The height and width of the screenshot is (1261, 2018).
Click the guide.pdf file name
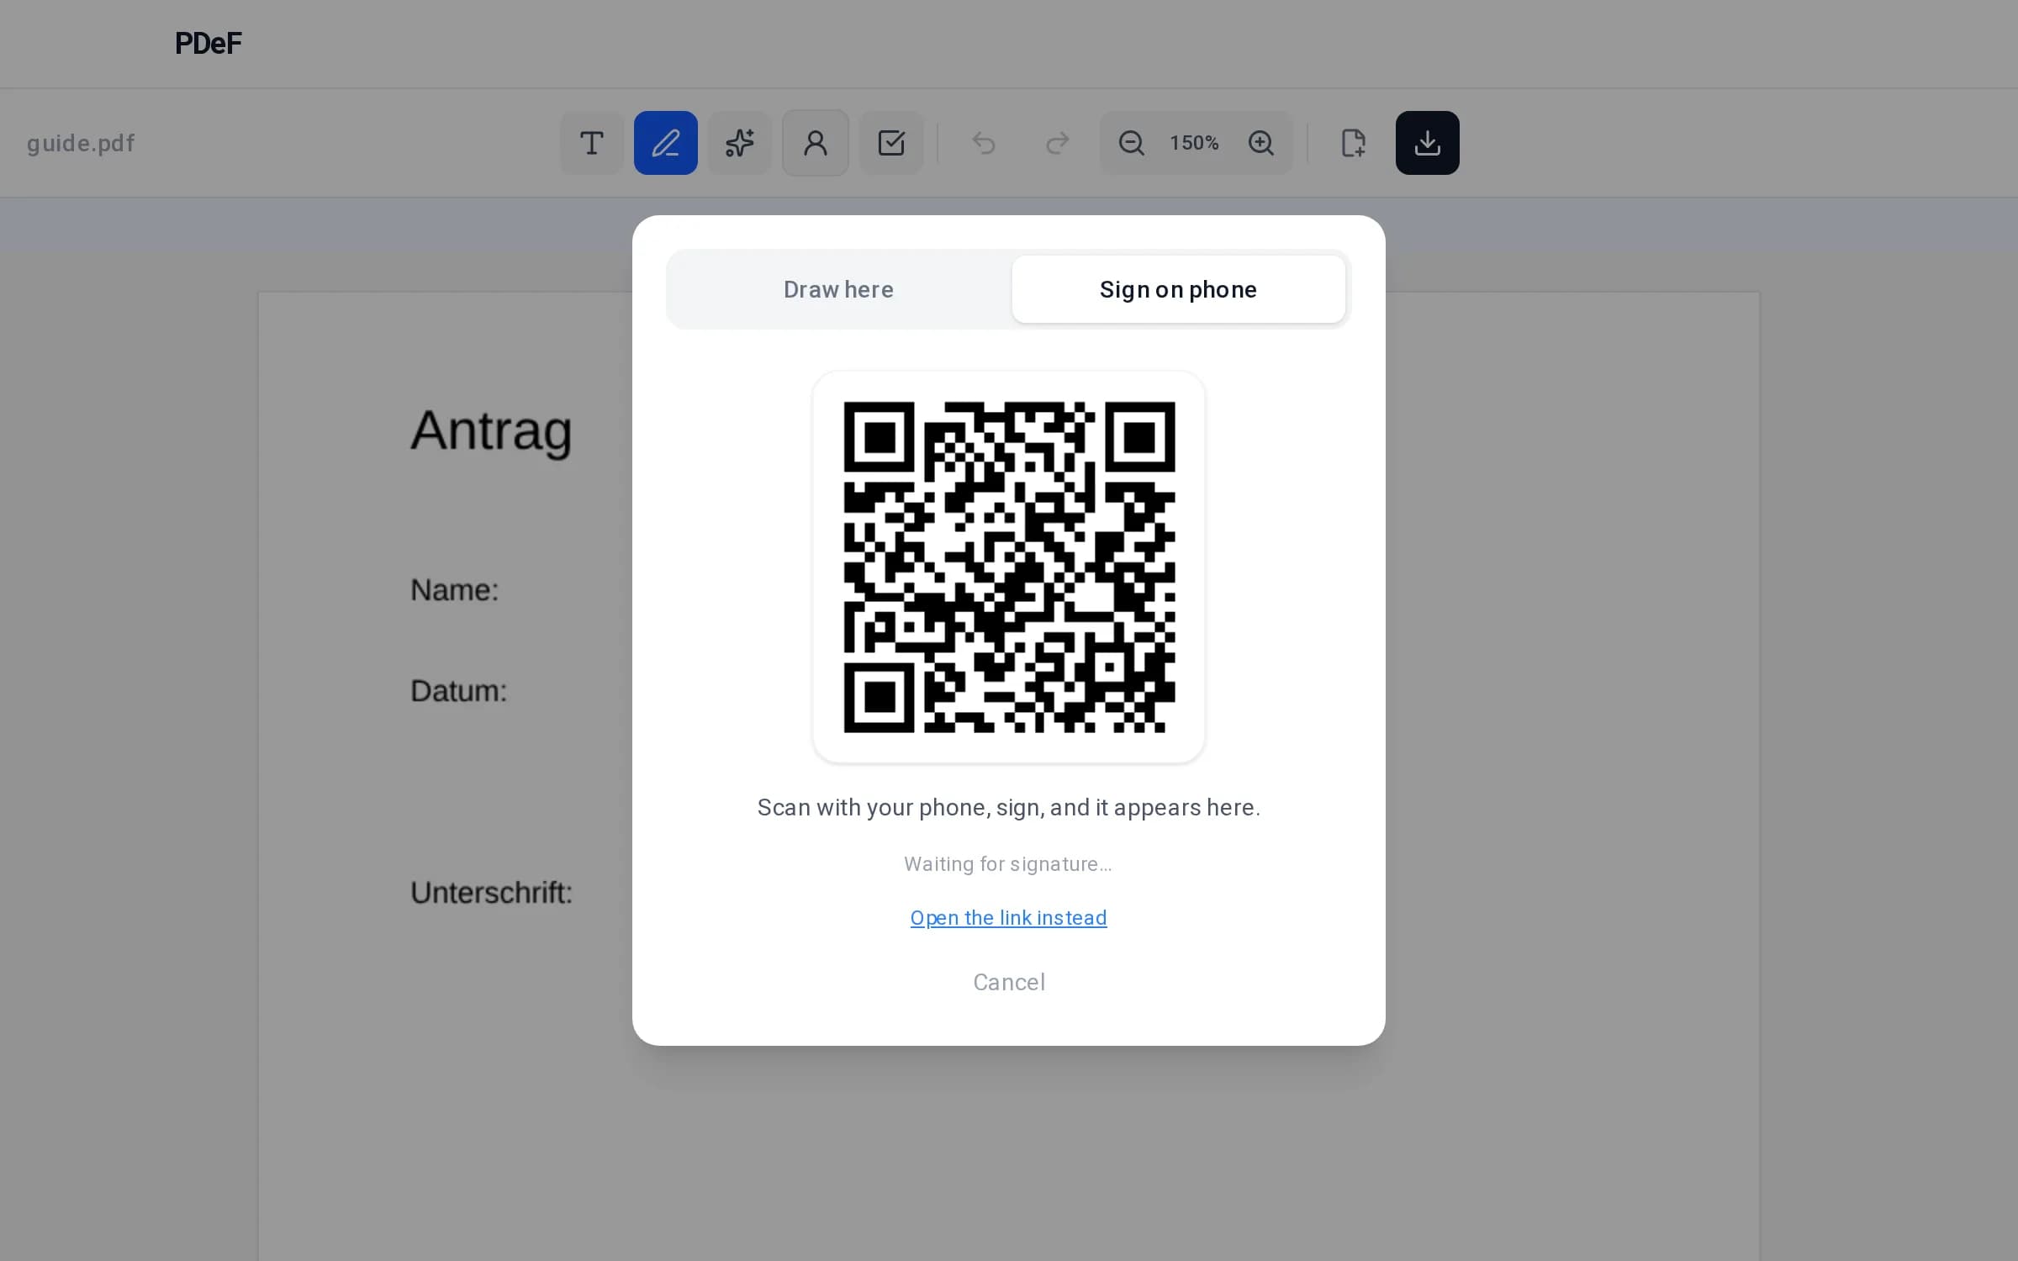pyautogui.click(x=81, y=144)
